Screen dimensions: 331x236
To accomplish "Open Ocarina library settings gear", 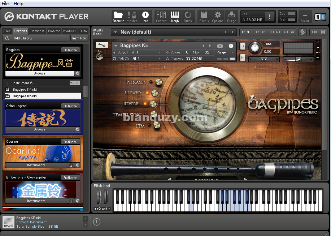I will click(77, 165).
